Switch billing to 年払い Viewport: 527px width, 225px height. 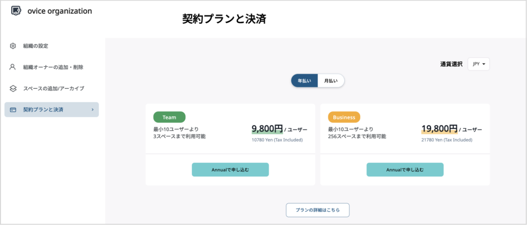tap(305, 81)
